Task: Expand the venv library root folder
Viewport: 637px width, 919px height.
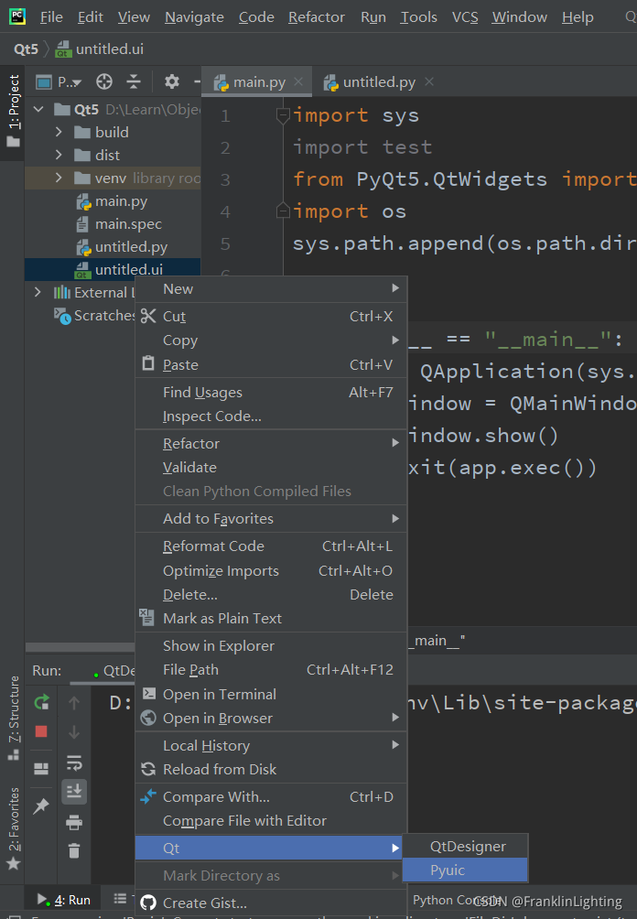Action: point(59,178)
